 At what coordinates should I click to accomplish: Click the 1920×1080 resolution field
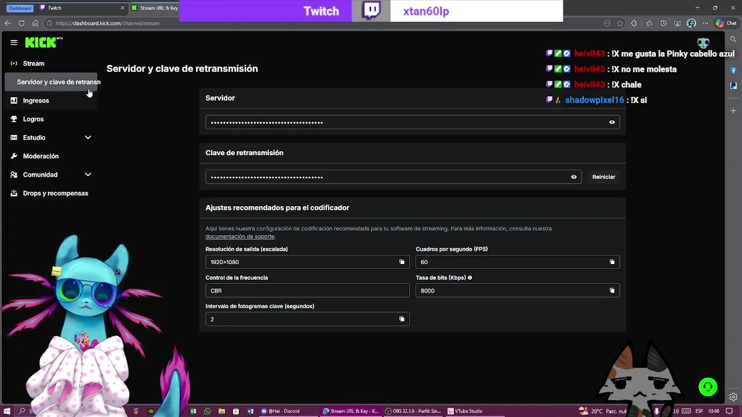click(x=307, y=262)
